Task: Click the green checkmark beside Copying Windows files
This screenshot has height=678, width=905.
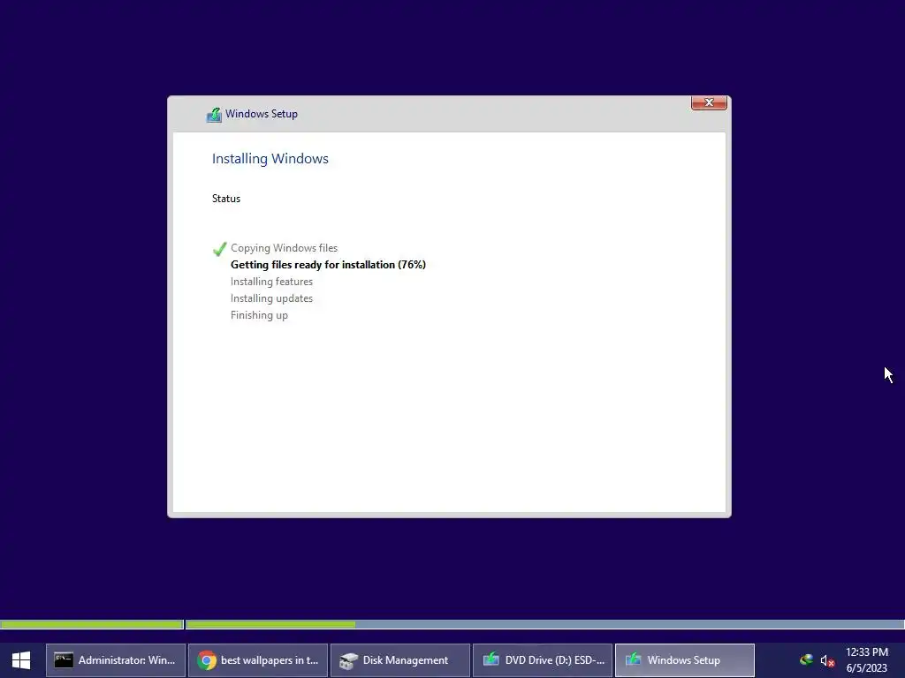Action: coord(219,248)
